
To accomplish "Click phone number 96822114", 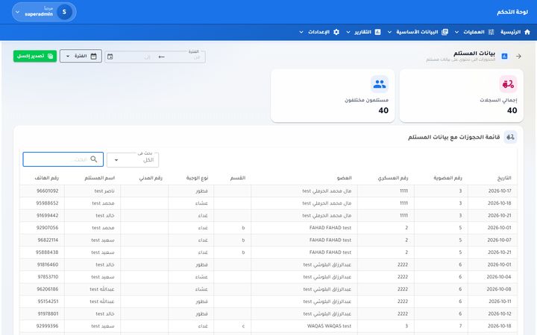I will [x=48, y=240].
